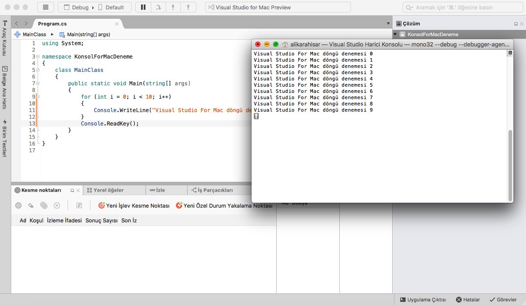Close the Program.cs tab

tap(117, 24)
